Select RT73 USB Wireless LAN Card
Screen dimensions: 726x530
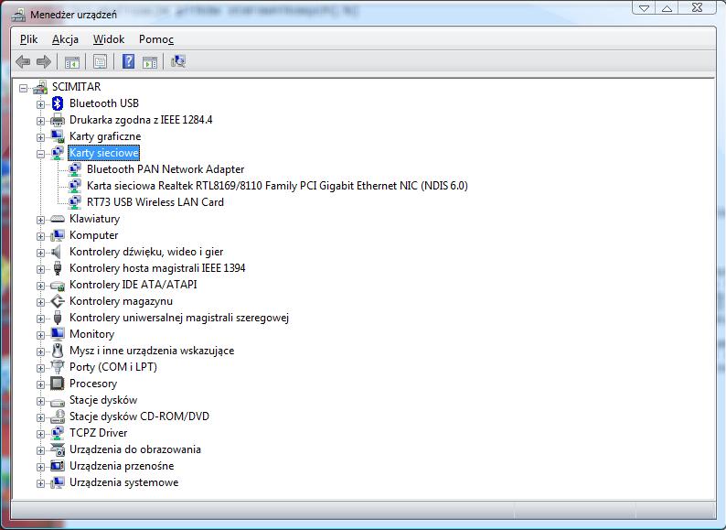point(155,202)
